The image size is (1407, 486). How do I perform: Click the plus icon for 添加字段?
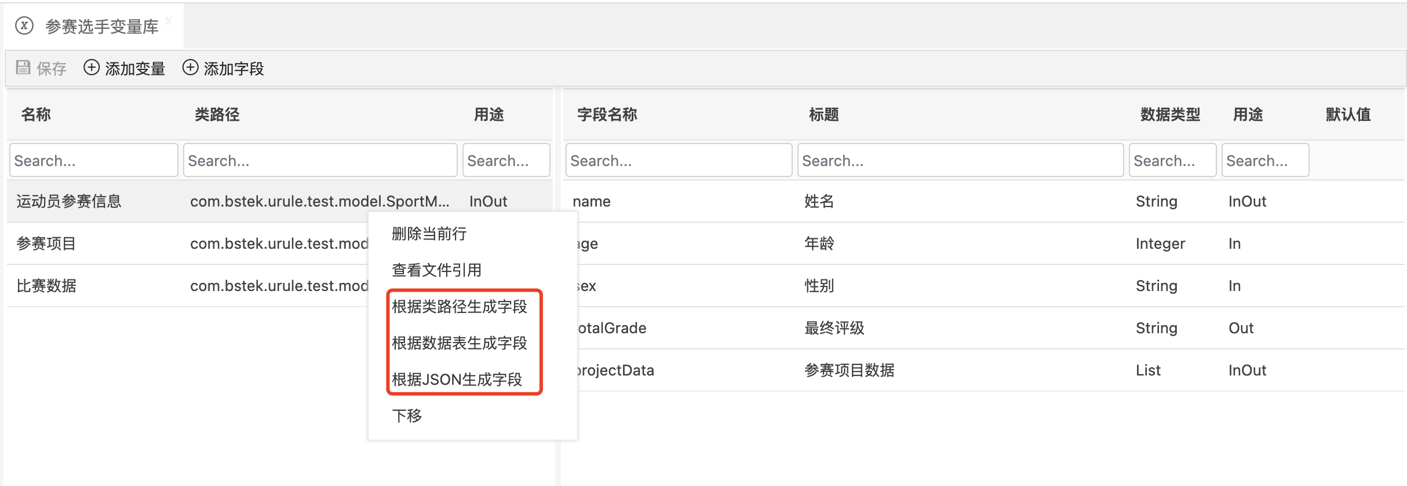click(190, 68)
